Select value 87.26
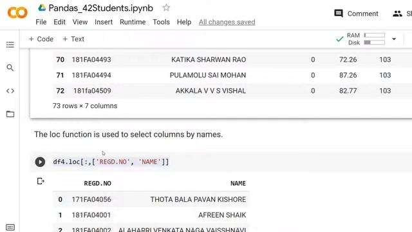This screenshot has height=232, width=412. click(x=348, y=75)
